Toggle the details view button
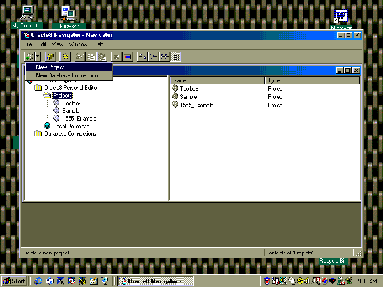Image resolution: width=383 pixels, height=287 pixels. 176,57
